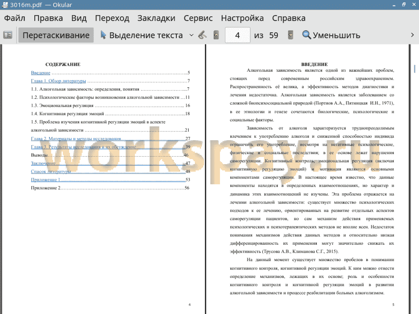Open the Вид menu
Viewport: 419px width, 314px height.
pyautogui.click(x=79, y=18)
